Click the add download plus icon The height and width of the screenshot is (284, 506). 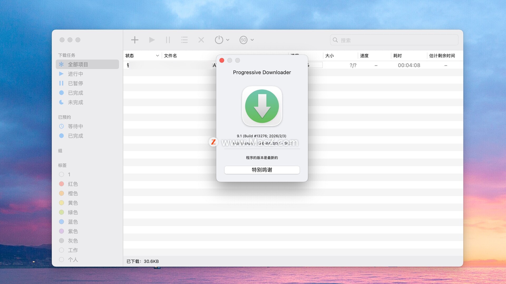(x=135, y=40)
